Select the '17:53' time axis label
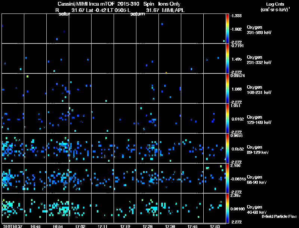 tap(215, 226)
